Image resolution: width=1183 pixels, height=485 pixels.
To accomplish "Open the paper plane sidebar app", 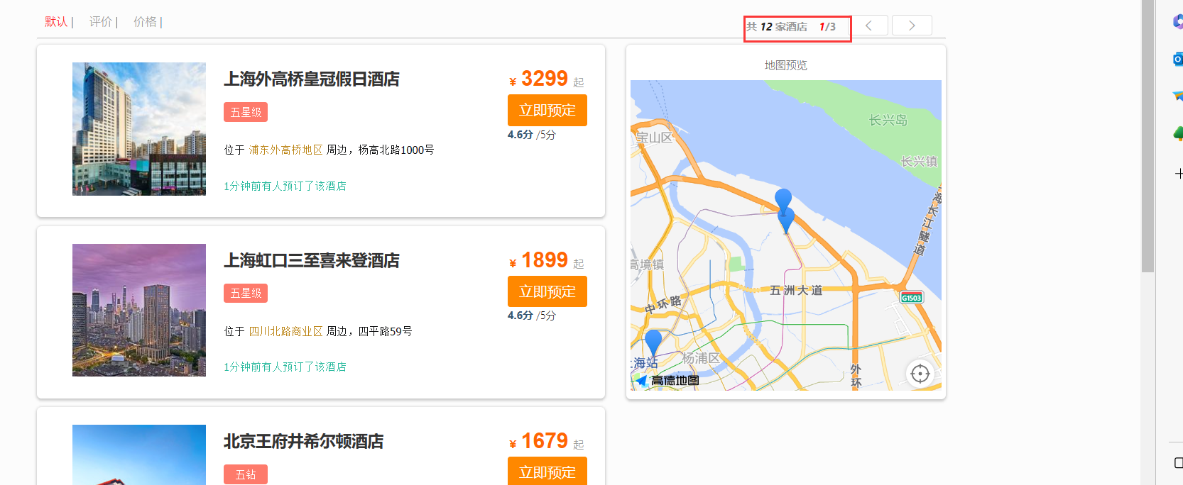I will pyautogui.click(x=1178, y=96).
